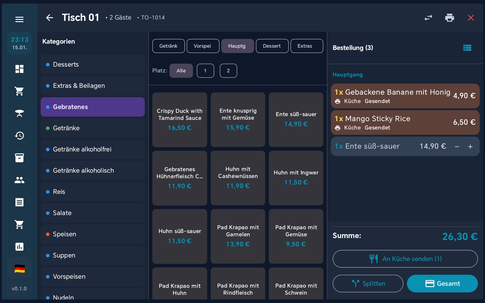
Task: Increase quantity of Ente süß-sauer
Action: pyautogui.click(x=470, y=146)
